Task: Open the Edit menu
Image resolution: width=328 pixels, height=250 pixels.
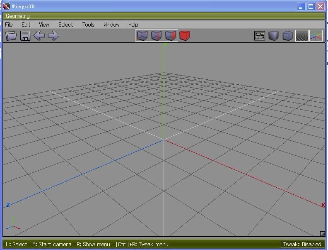Action: tap(26, 25)
